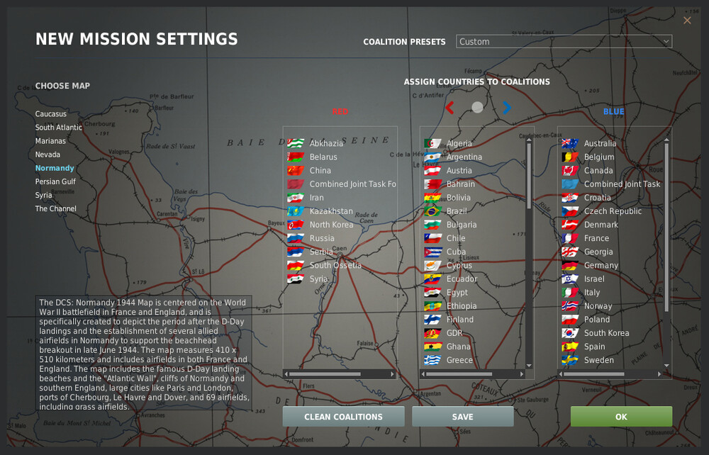
Task: Click the gray neutral circle between the arrows
Action: click(477, 107)
